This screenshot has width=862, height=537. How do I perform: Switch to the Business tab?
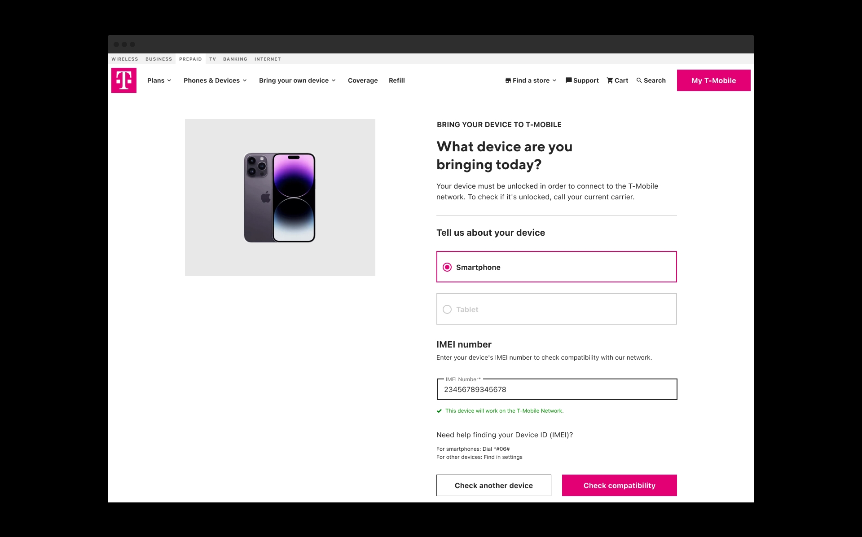click(x=158, y=59)
